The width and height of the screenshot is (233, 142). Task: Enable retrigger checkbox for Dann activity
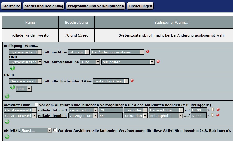[x=36, y=105]
